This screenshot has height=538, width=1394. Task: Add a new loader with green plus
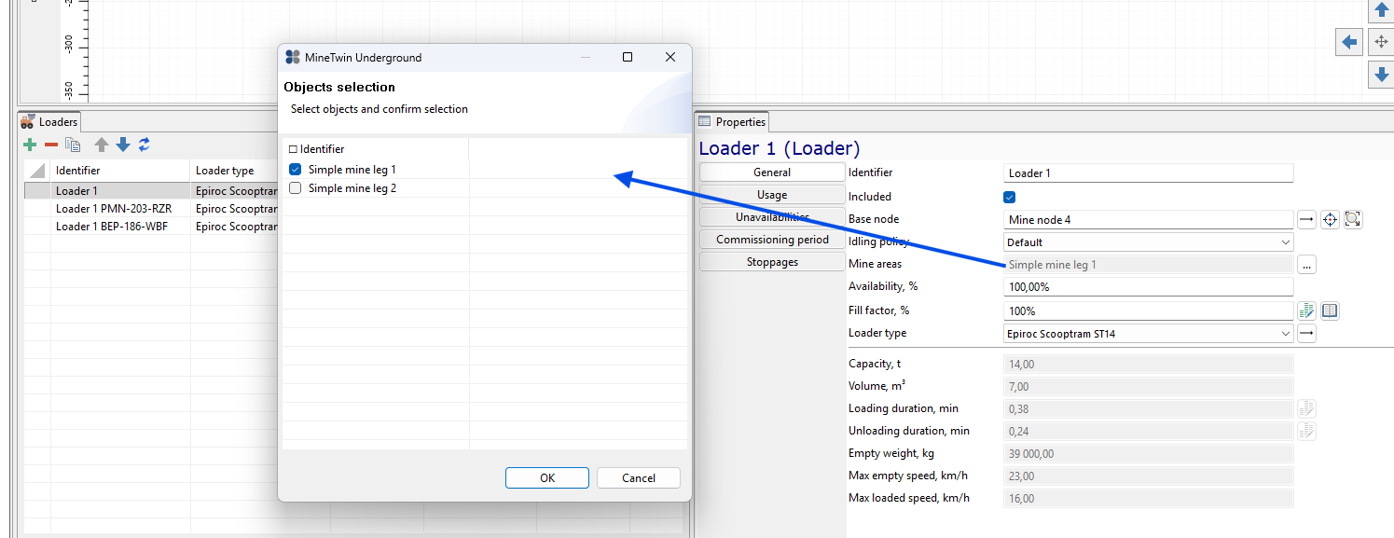(x=30, y=145)
